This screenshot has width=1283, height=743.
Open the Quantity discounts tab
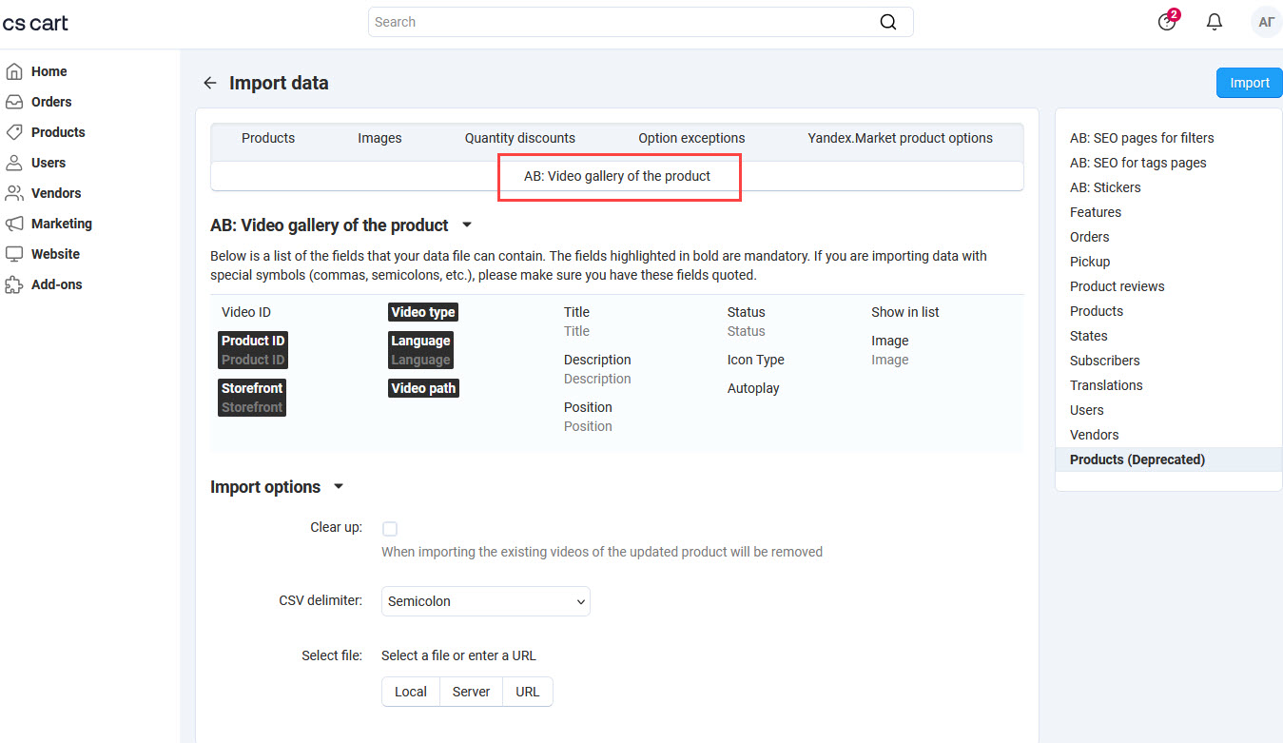[519, 138]
